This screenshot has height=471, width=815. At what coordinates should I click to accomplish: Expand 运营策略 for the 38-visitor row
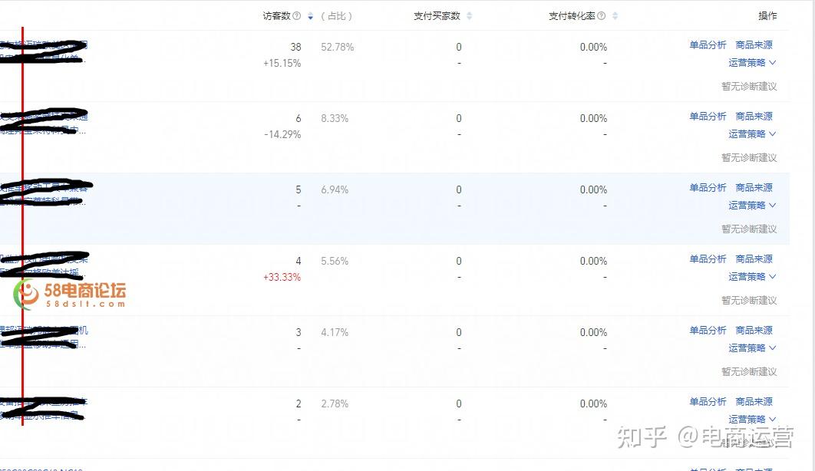click(752, 63)
